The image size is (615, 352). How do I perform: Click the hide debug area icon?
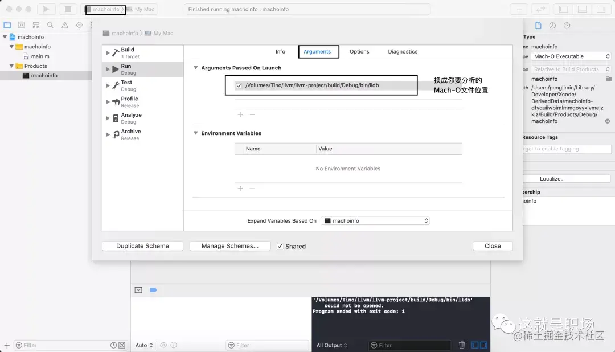click(x=138, y=290)
